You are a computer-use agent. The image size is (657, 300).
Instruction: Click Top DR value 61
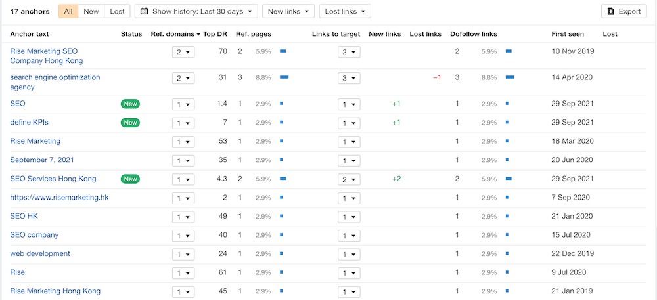click(223, 272)
